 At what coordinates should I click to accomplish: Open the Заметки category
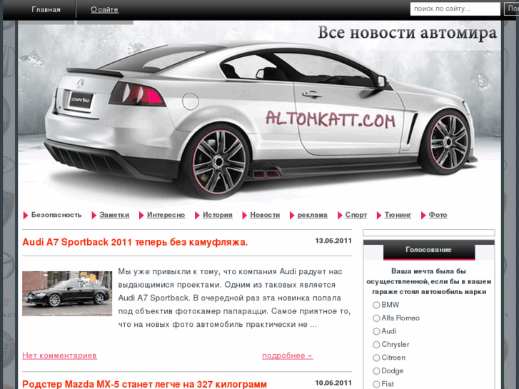coord(114,215)
